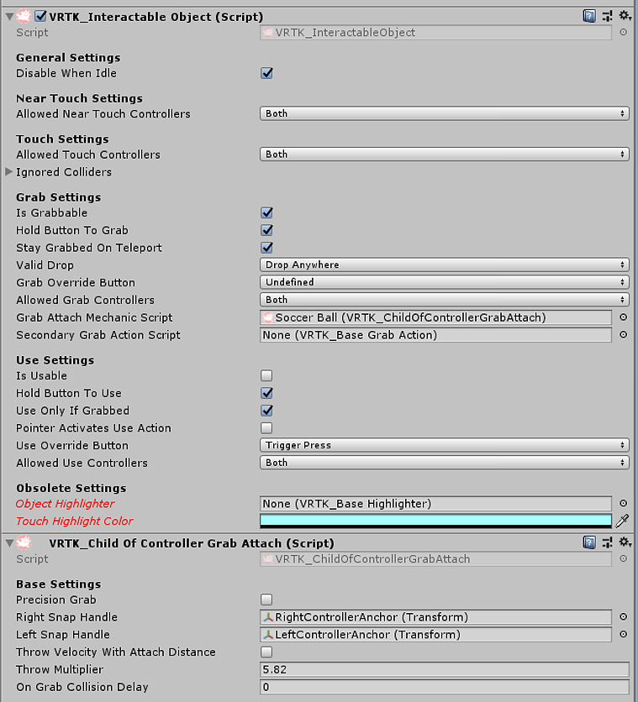Enable the Is Usable checkbox
Image resolution: width=638 pixels, height=702 pixels.
[x=266, y=375]
